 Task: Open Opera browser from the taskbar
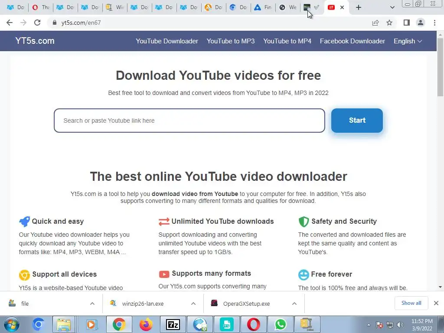[253, 324]
